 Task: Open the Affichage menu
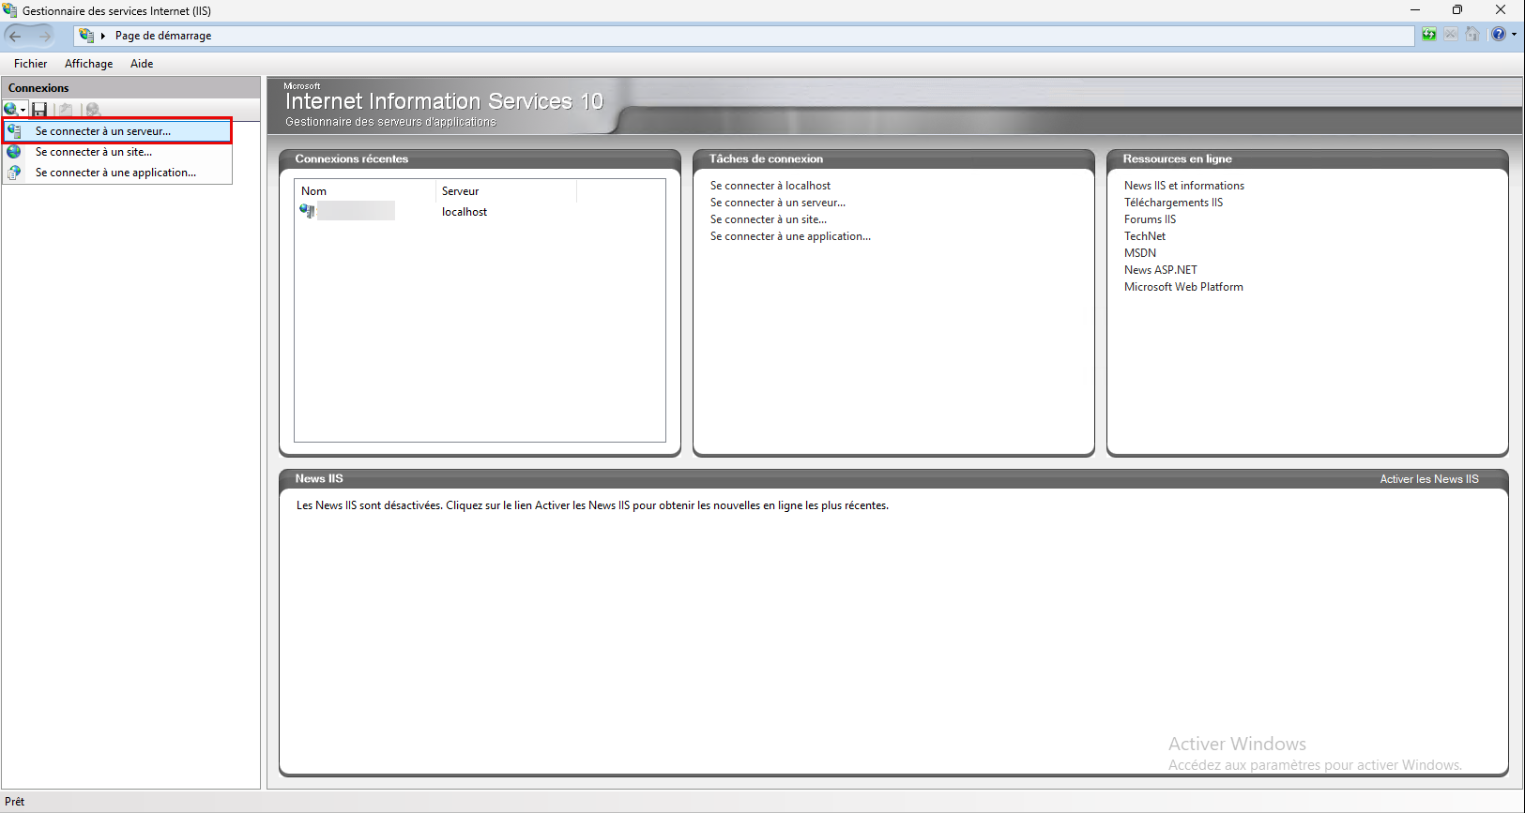tap(88, 64)
